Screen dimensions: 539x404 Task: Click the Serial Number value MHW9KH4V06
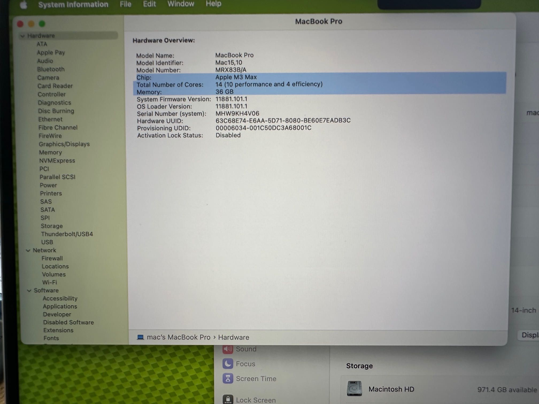click(237, 114)
